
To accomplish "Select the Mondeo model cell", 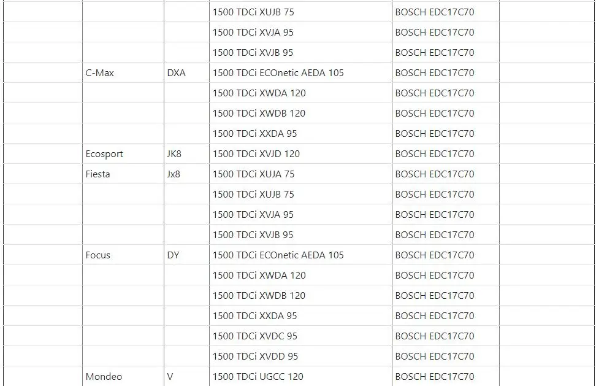I will click(x=123, y=377).
